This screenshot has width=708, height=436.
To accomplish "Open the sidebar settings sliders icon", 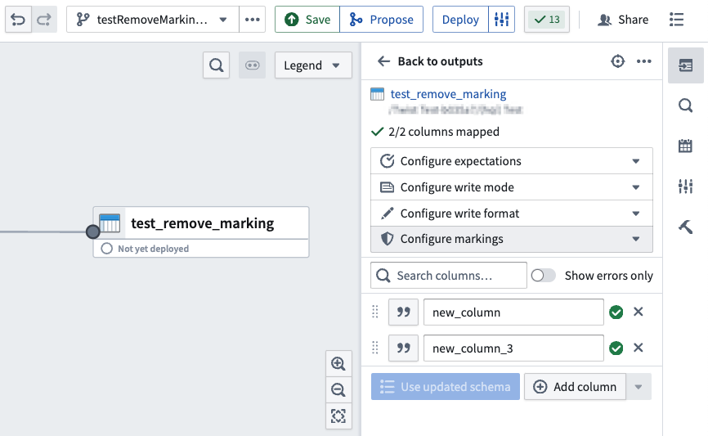I will 685,186.
